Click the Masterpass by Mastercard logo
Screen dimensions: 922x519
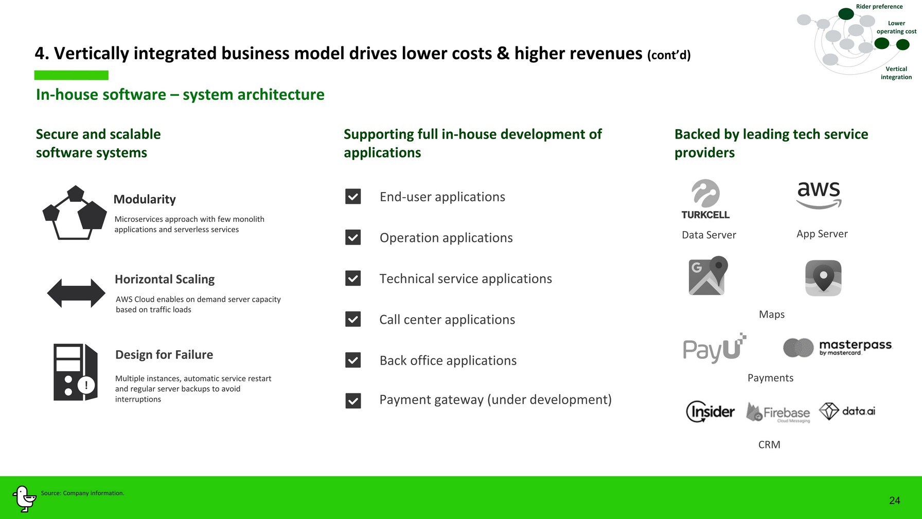coord(837,348)
